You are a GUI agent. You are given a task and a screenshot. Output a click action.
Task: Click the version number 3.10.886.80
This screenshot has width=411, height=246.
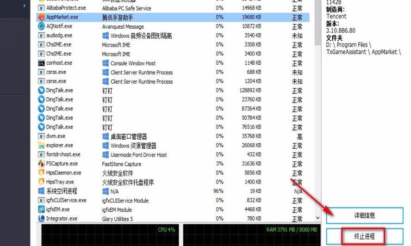coord(341,31)
